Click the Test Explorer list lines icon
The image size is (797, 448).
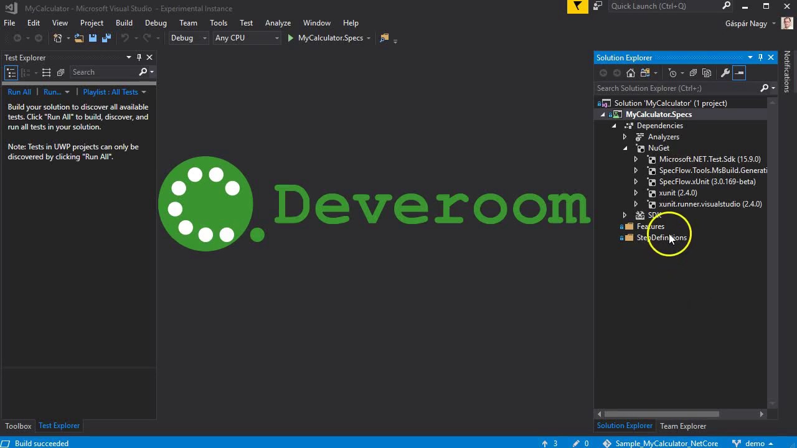pos(46,73)
